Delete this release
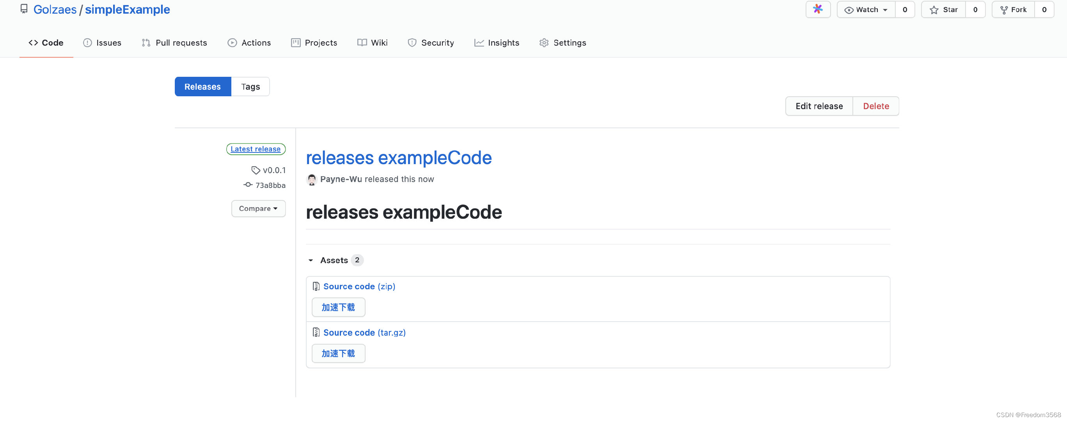Image resolution: width=1067 pixels, height=421 pixels. (x=875, y=106)
